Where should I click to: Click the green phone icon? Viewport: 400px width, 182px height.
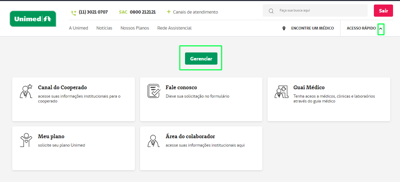(x=74, y=13)
